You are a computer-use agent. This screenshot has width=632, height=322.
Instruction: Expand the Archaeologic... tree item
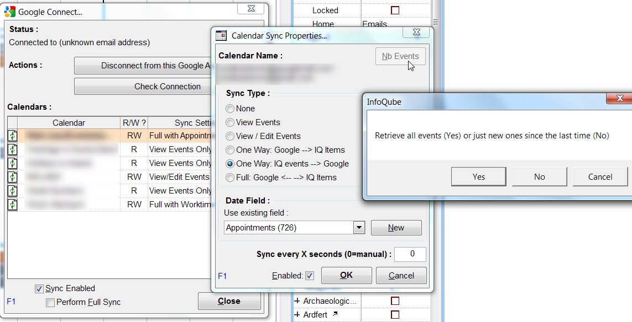[x=297, y=300]
